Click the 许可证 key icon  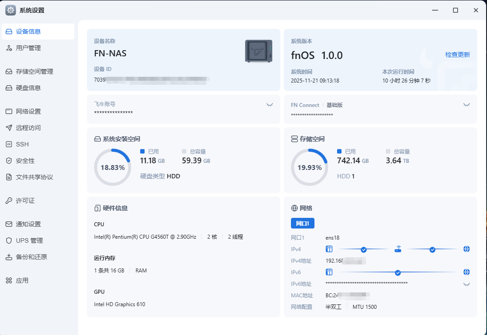pyautogui.click(x=9, y=201)
